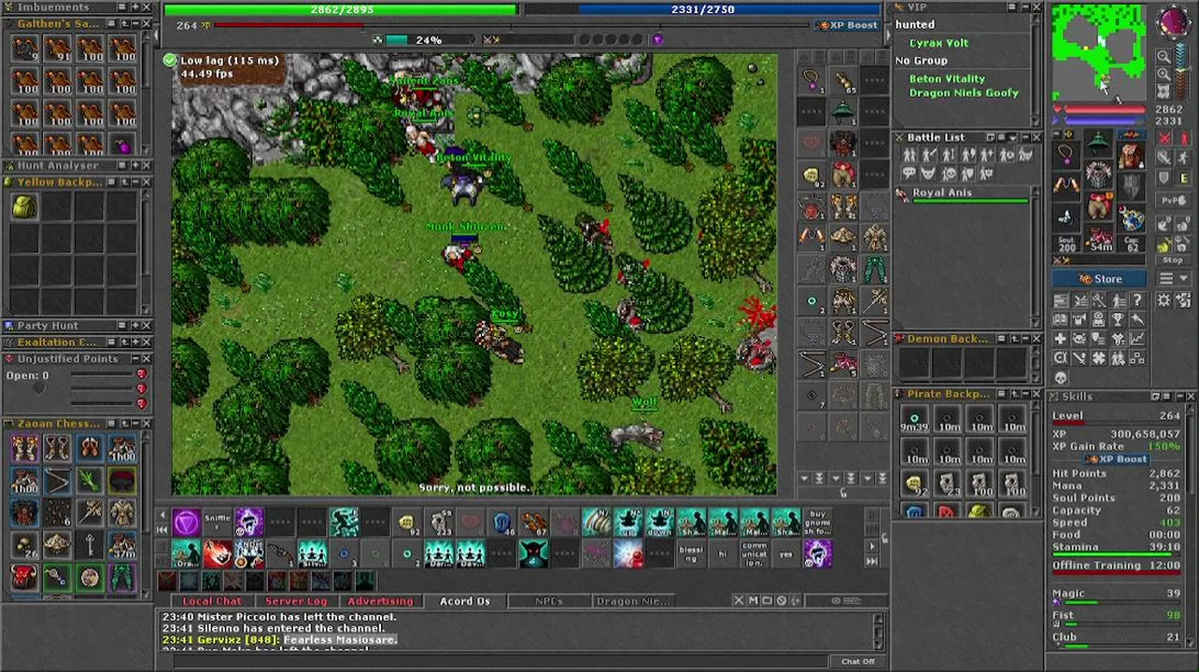The image size is (1199, 672).
Task: Toggle expert mode E button
Action: pos(1183,177)
